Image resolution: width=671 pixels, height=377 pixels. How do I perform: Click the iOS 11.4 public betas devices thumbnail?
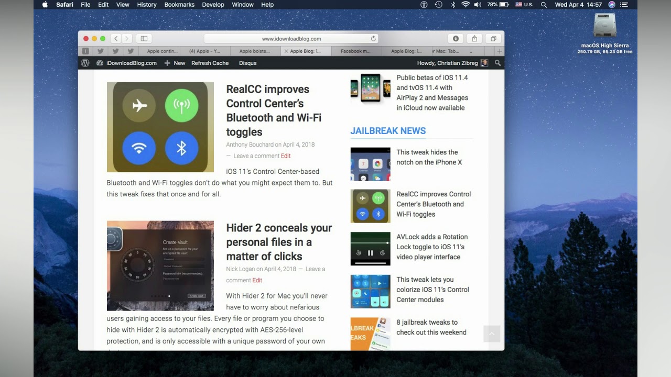370,88
